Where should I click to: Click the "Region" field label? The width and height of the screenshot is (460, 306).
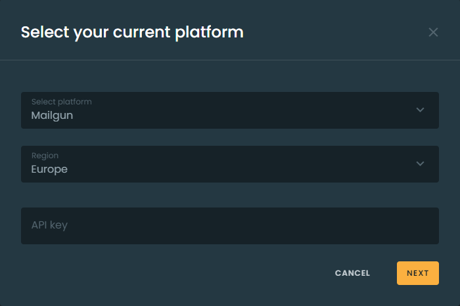coord(45,156)
